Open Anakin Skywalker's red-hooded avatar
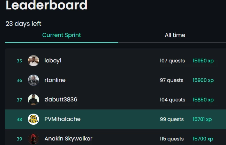Screen dimensions: 226x145 33,139
